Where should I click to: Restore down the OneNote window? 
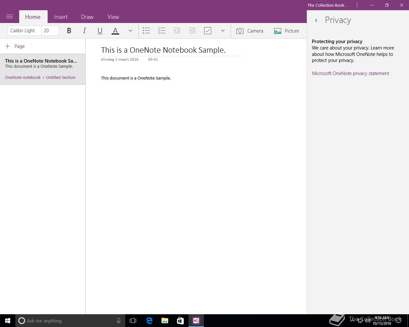pyautogui.click(x=387, y=5)
